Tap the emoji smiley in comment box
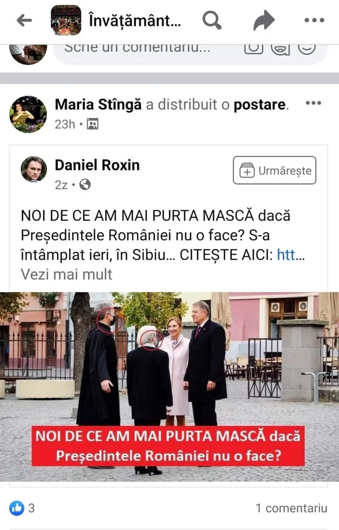The image size is (339, 530). pos(307,48)
